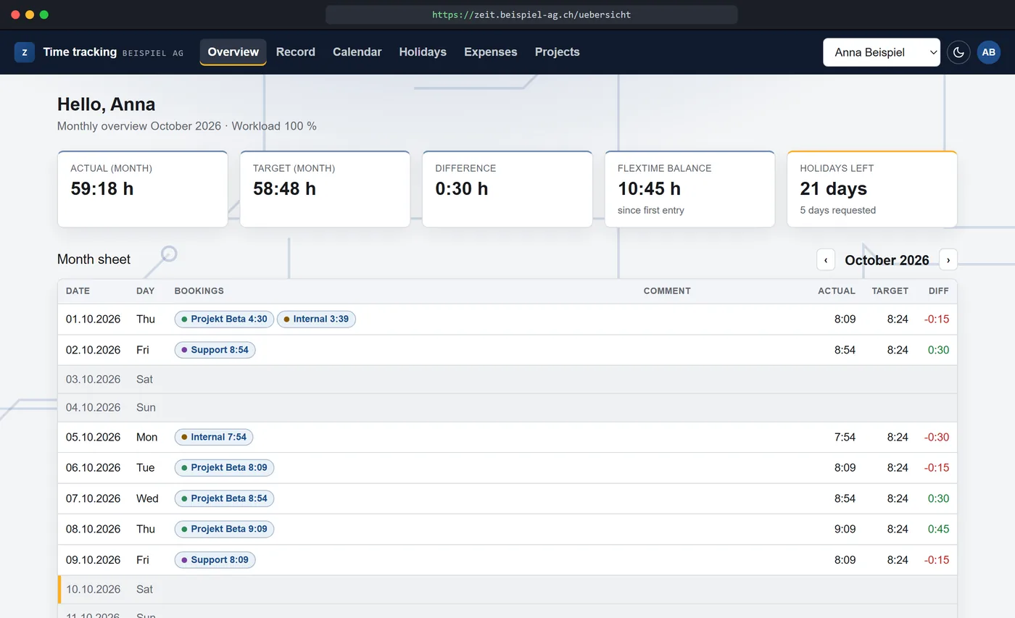Open the Record tab
The image size is (1015, 618).
pos(296,52)
